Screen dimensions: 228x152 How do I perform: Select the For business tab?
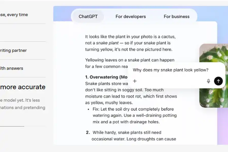click(x=177, y=16)
